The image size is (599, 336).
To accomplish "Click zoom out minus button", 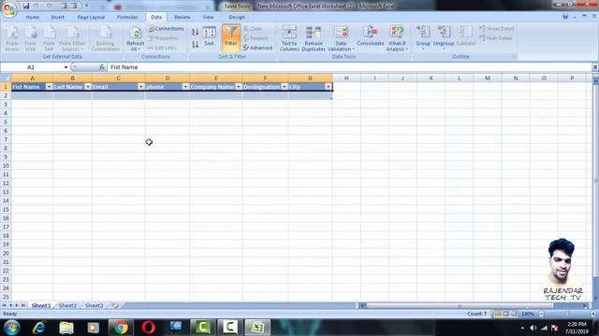I will pyautogui.click(x=541, y=314).
